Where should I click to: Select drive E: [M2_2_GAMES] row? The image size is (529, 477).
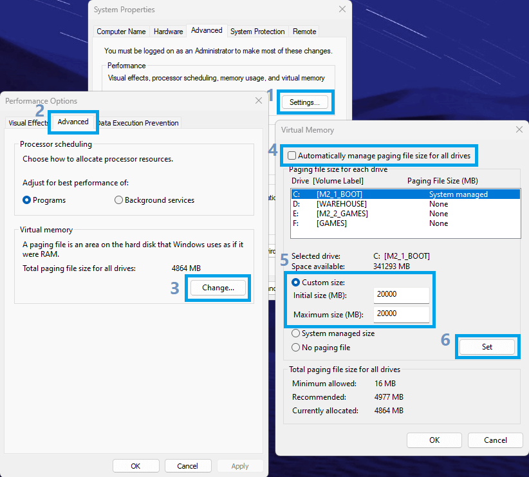[x=405, y=213]
